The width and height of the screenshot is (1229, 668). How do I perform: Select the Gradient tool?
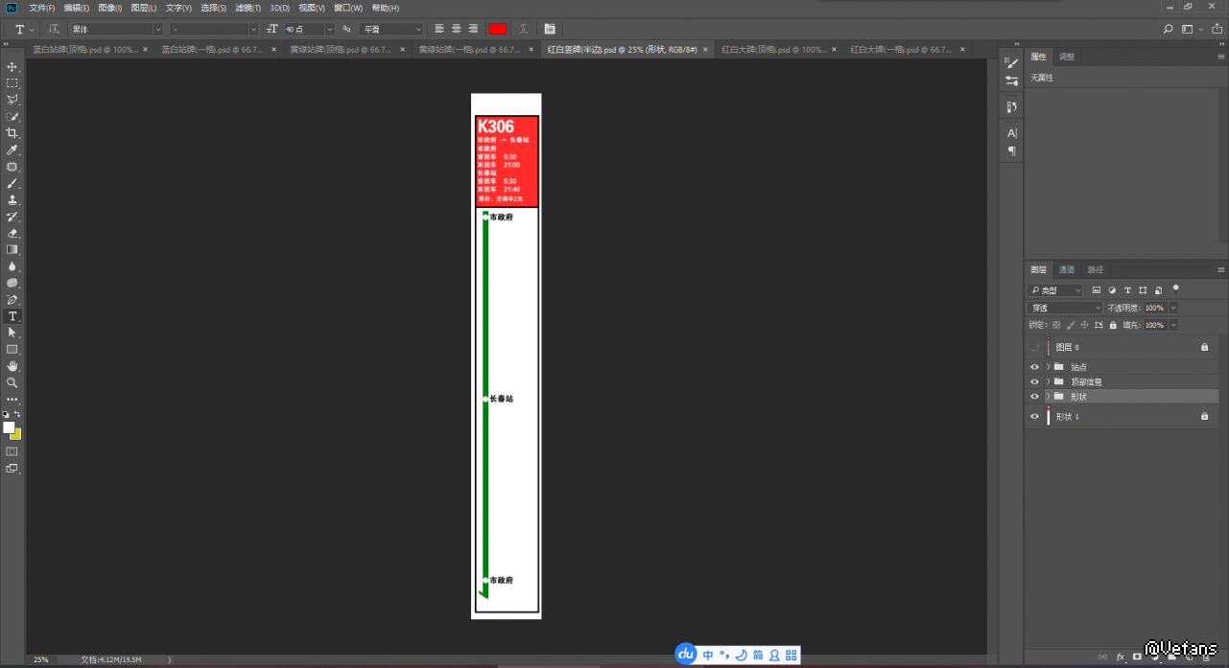[12, 249]
